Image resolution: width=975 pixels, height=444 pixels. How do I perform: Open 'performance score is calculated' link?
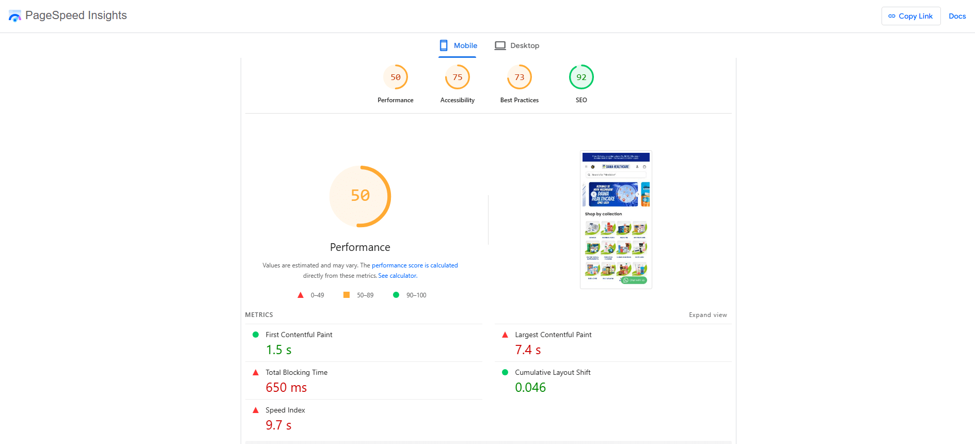tap(415, 265)
